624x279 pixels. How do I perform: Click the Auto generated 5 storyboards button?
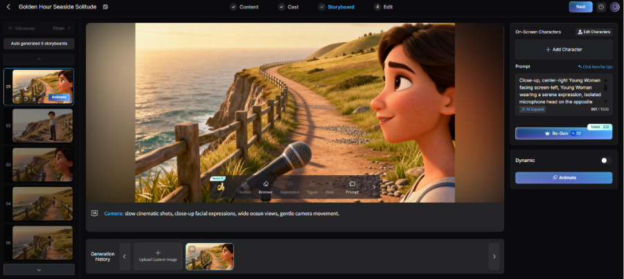coord(39,44)
